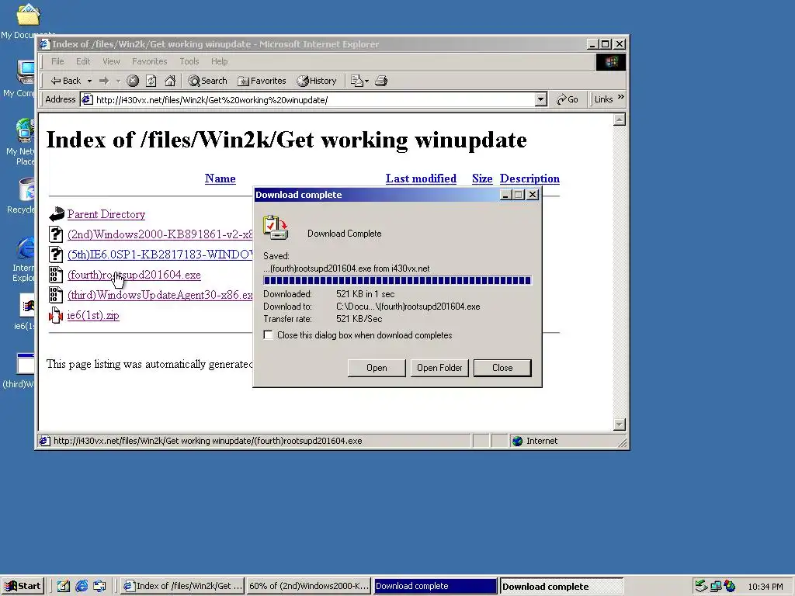The height and width of the screenshot is (596, 795).
Task: Download (2nd)Windows2000-KB891861 file link
Action: tap(160, 234)
